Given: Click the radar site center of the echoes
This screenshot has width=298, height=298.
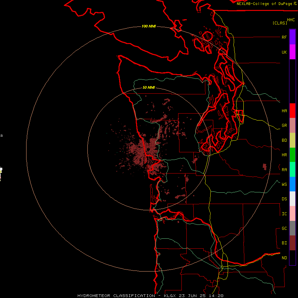Looking at the screenshot, I should (x=148, y=149).
